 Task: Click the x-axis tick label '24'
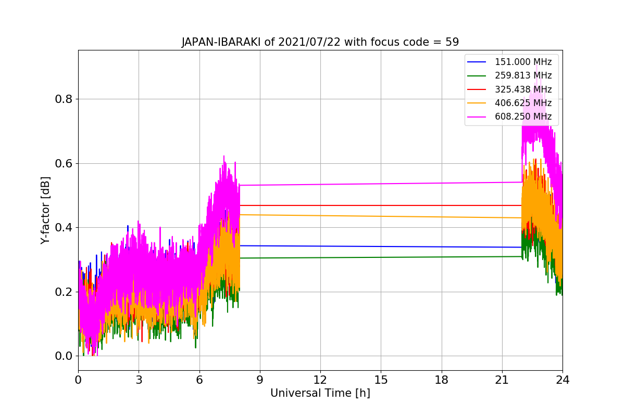562,380
